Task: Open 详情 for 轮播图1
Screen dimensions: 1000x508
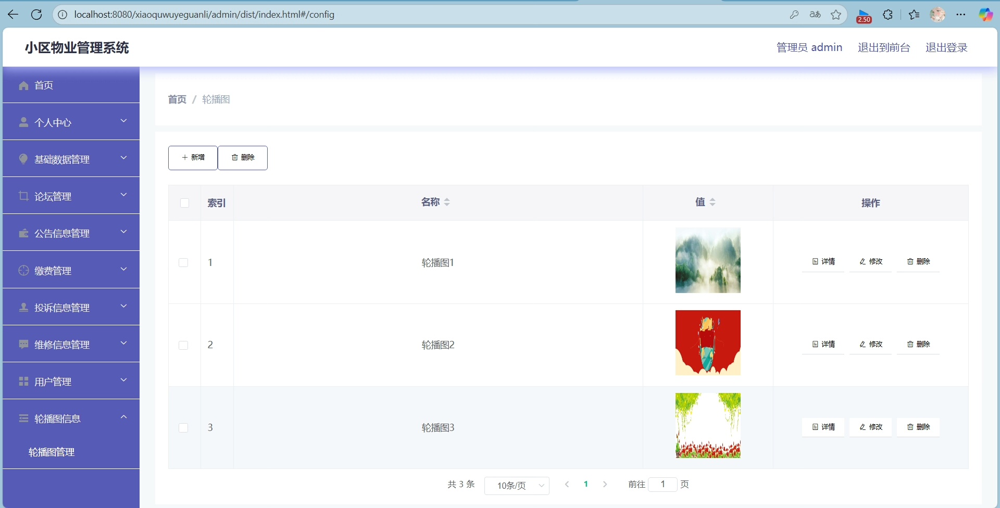Action: point(823,262)
